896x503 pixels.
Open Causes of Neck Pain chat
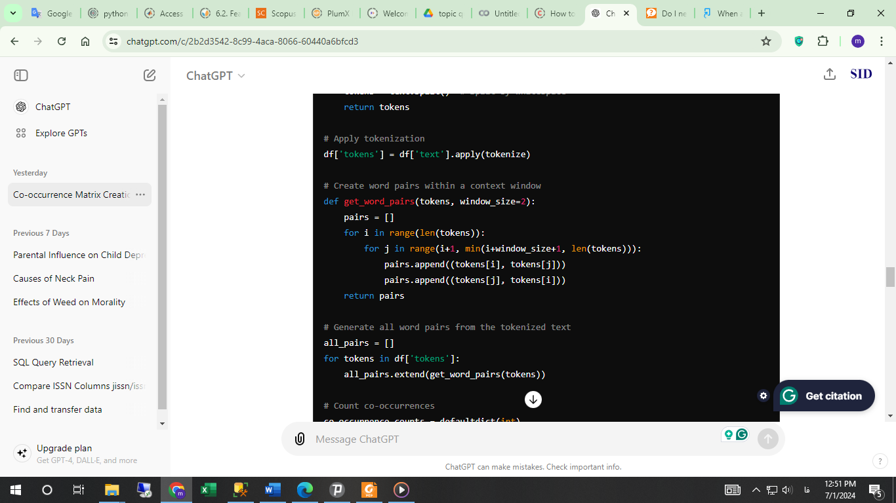[x=54, y=278]
